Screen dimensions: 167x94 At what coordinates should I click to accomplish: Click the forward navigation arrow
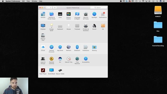pyautogui.click(x=51, y=8)
